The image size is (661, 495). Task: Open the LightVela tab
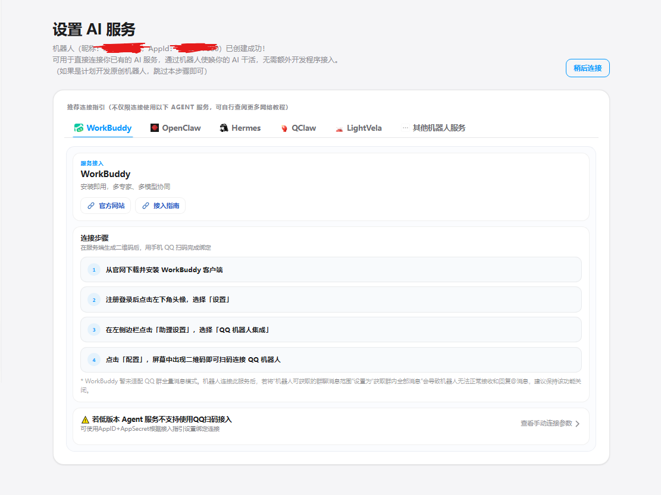pos(359,128)
